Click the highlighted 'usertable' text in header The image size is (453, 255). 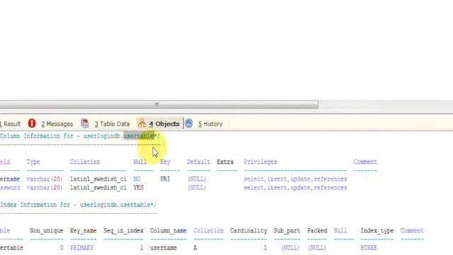point(139,136)
